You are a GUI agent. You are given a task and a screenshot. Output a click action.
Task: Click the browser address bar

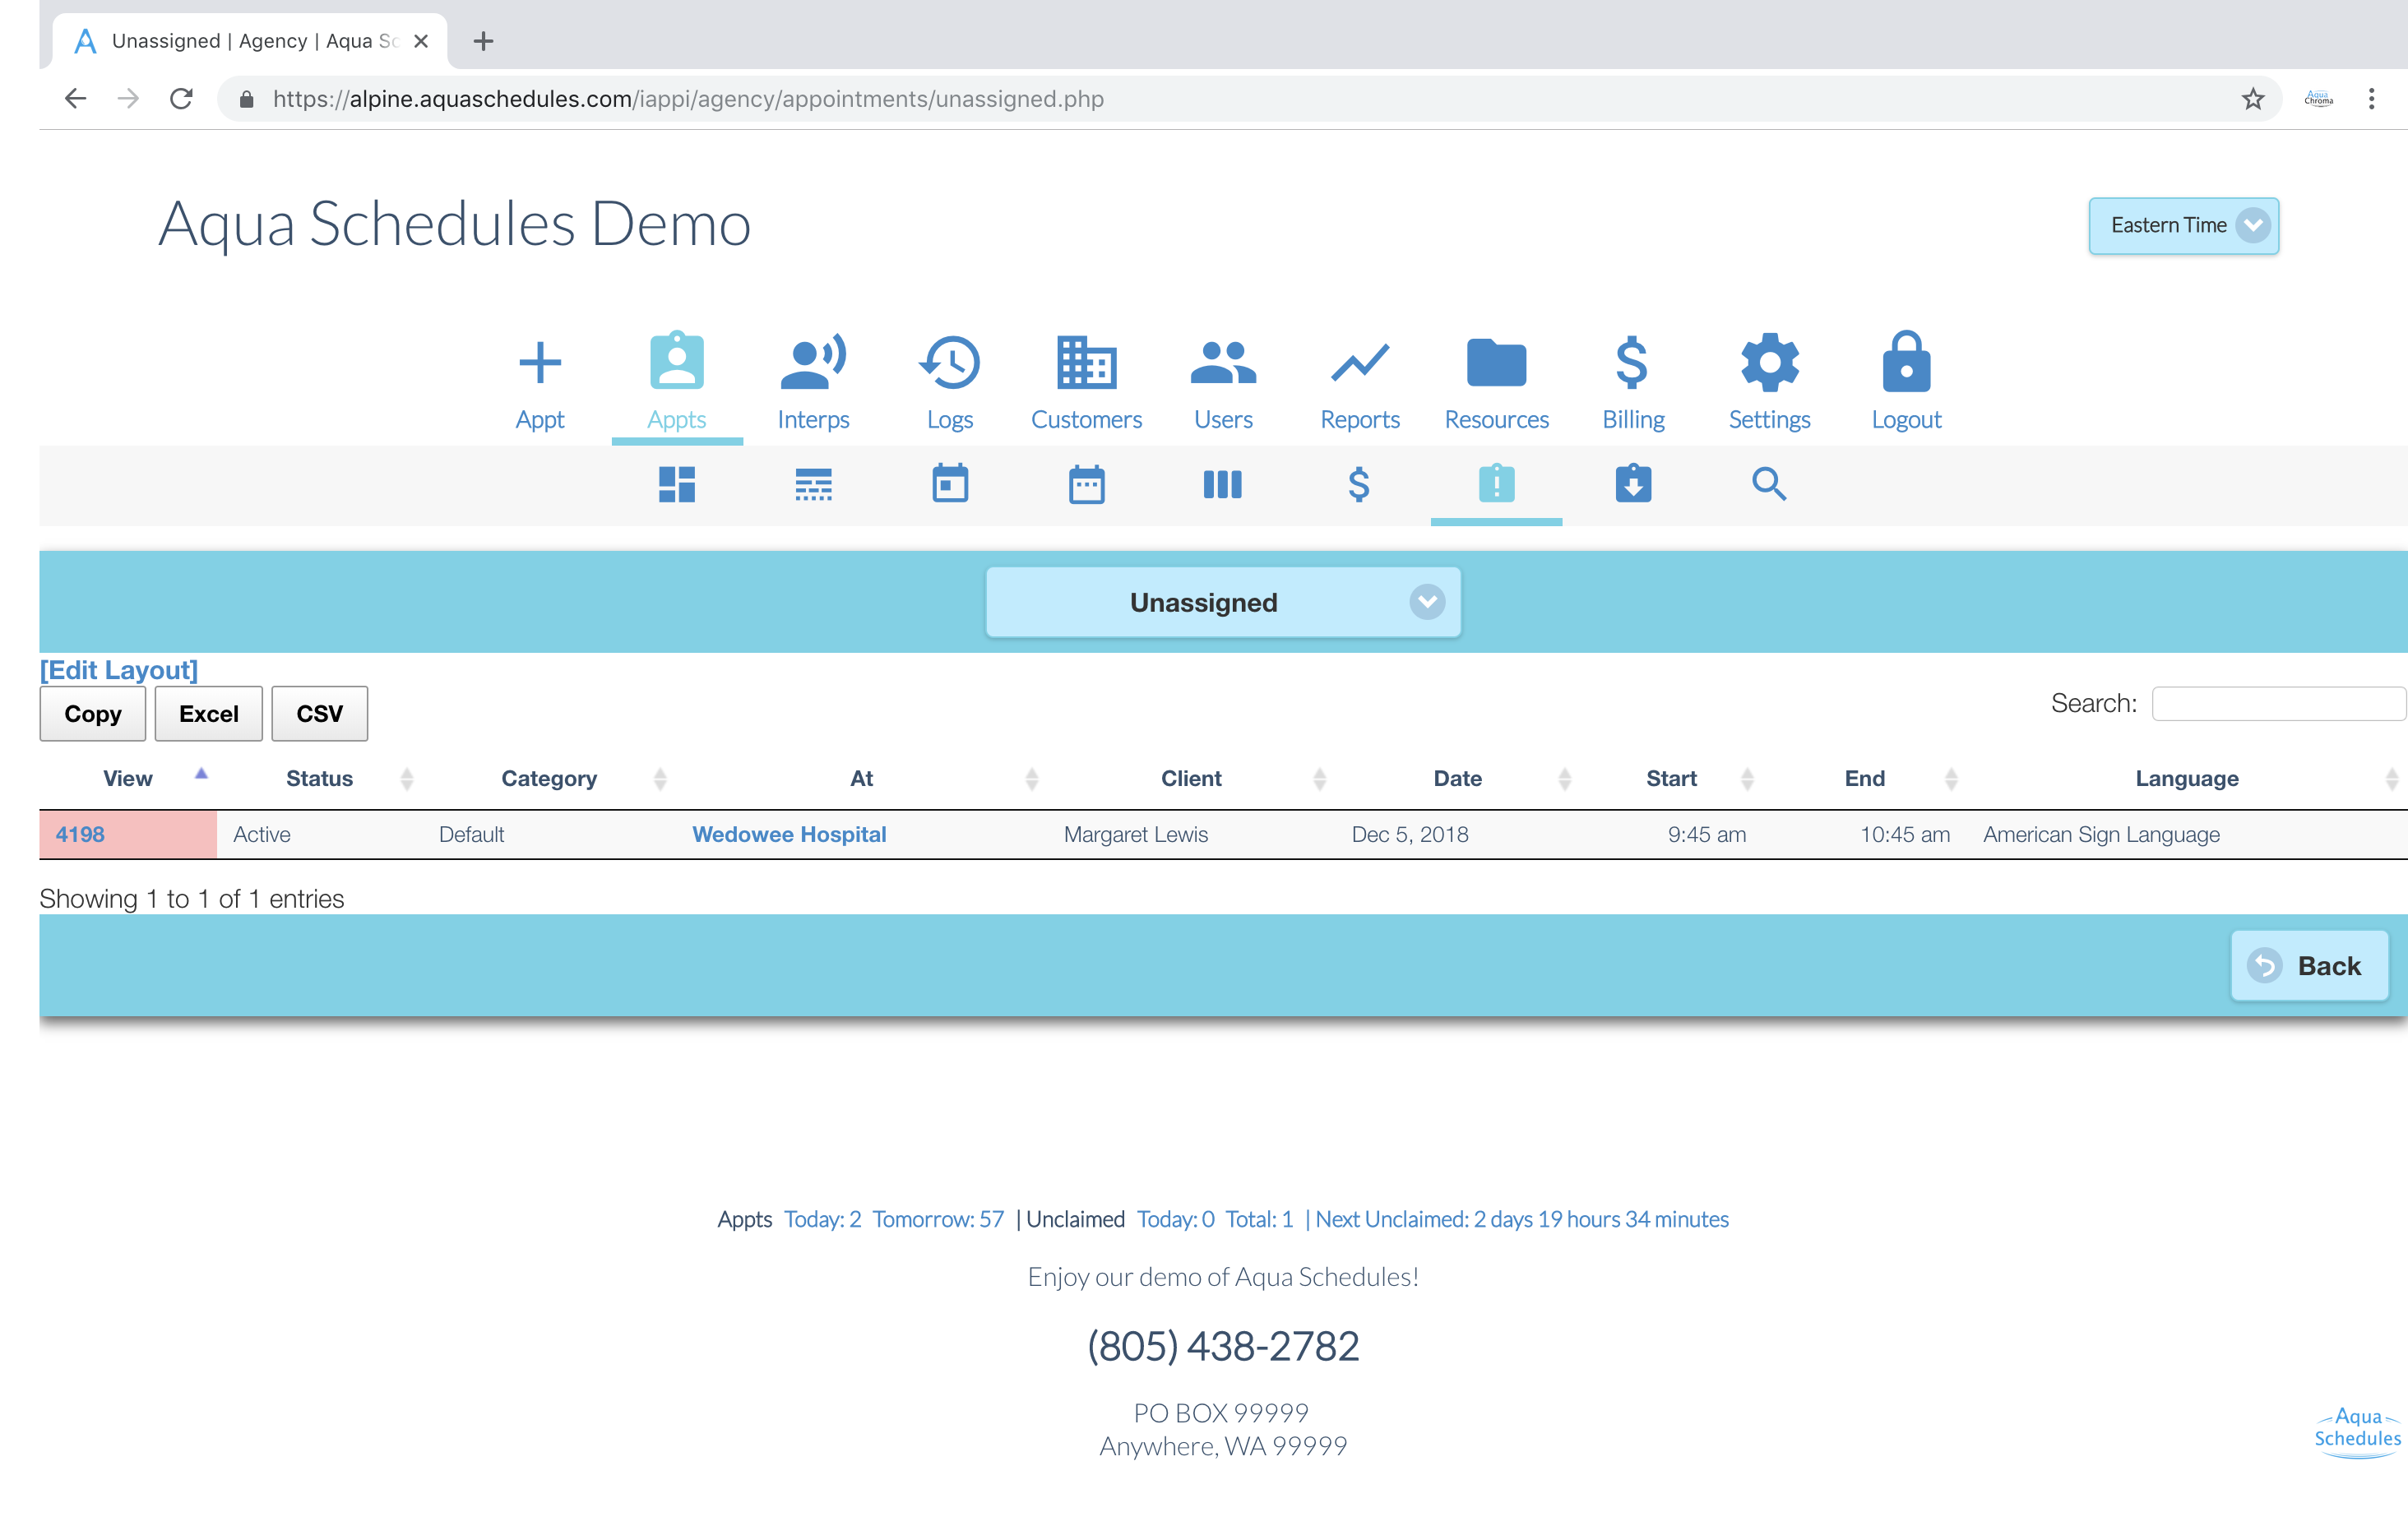[1240, 99]
